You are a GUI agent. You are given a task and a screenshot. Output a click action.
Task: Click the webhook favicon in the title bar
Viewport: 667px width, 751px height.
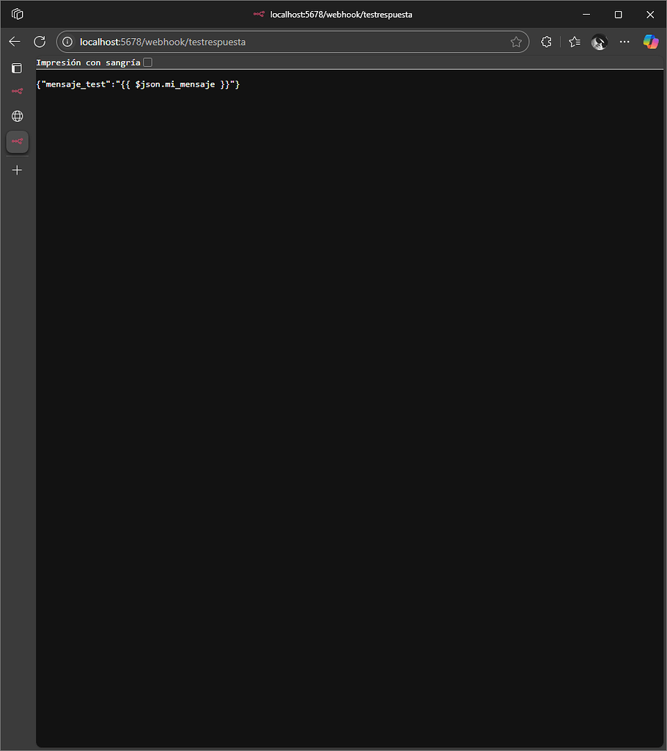pyautogui.click(x=259, y=14)
